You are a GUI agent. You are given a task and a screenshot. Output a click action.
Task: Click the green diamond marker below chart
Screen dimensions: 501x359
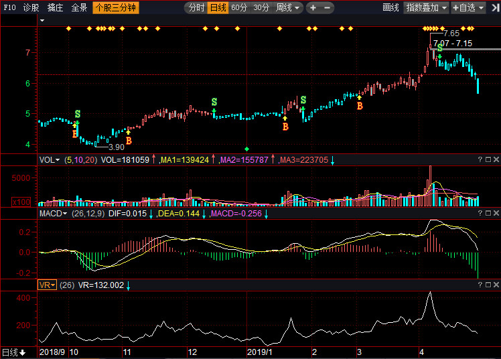(247, 148)
